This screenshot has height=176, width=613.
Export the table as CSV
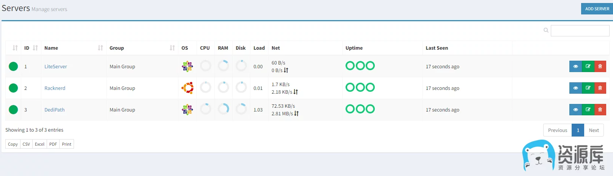coord(26,144)
